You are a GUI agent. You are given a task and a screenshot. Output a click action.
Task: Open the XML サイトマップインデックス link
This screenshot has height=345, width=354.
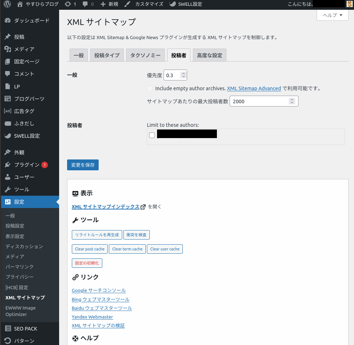(106, 207)
